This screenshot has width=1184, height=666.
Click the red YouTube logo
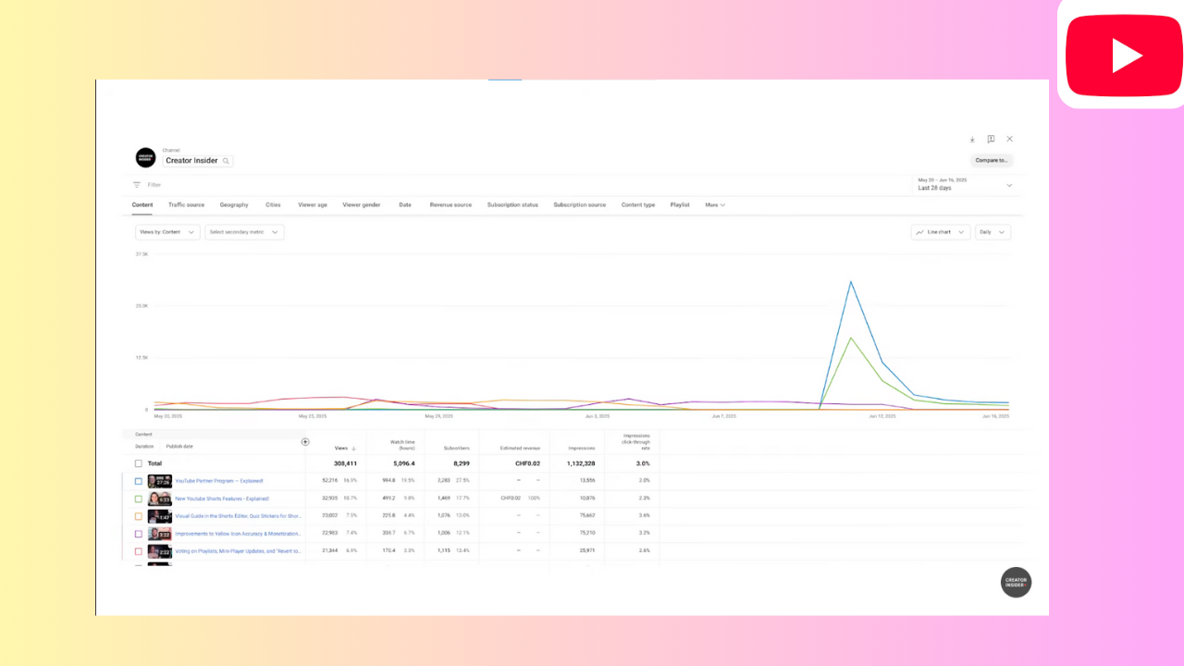point(1124,55)
